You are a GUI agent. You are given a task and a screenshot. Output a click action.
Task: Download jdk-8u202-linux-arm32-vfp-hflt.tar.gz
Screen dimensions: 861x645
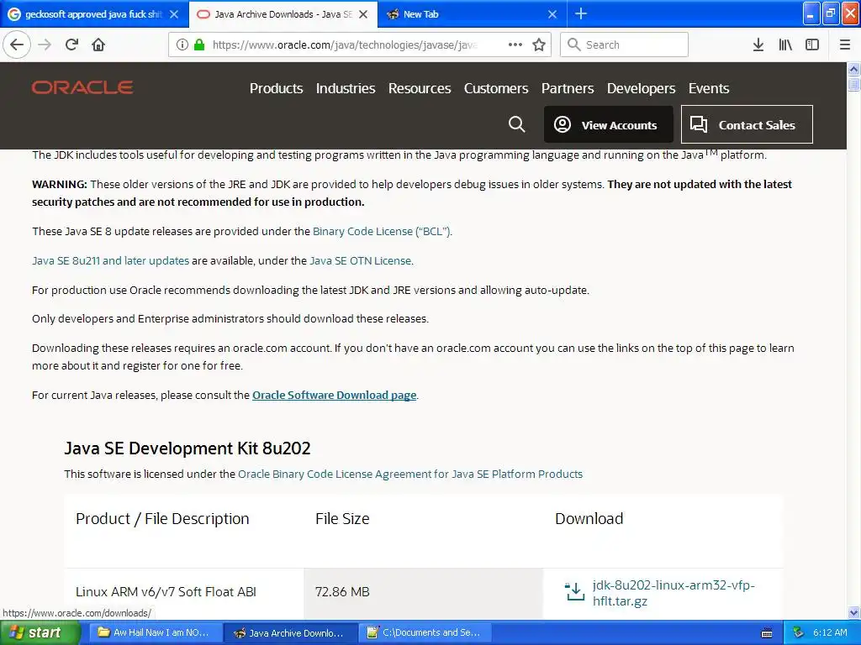673,593
